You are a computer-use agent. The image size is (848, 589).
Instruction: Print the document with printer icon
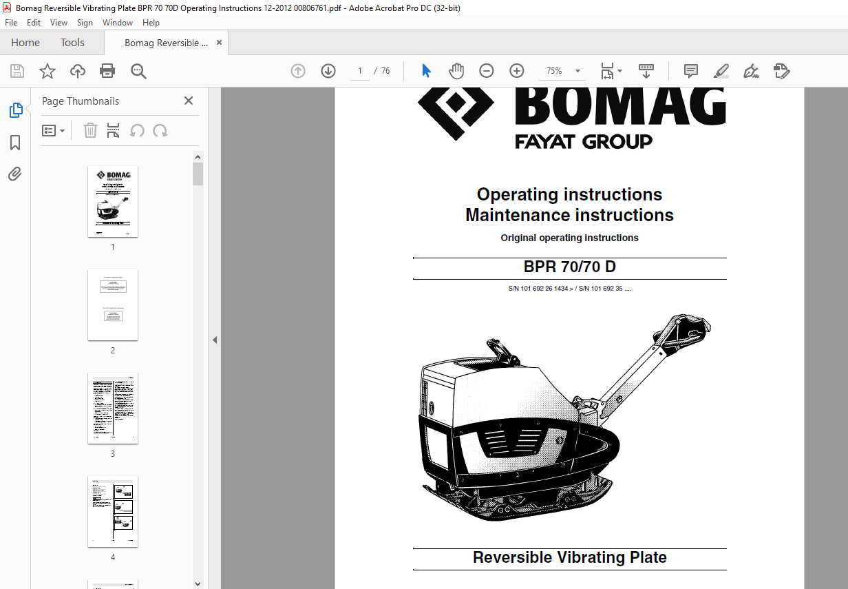[107, 71]
